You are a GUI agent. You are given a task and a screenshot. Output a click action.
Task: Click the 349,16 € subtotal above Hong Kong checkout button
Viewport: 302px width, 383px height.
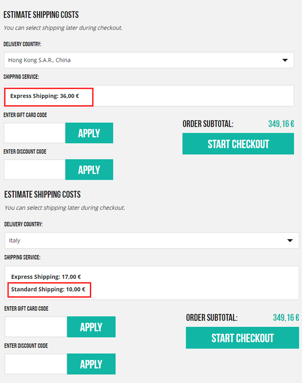click(281, 124)
